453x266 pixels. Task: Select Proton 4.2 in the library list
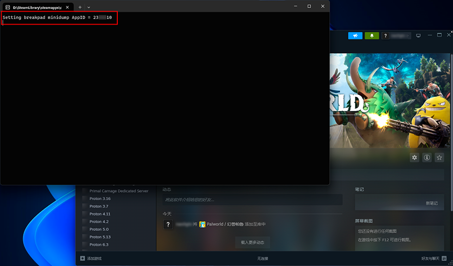click(x=99, y=222)
